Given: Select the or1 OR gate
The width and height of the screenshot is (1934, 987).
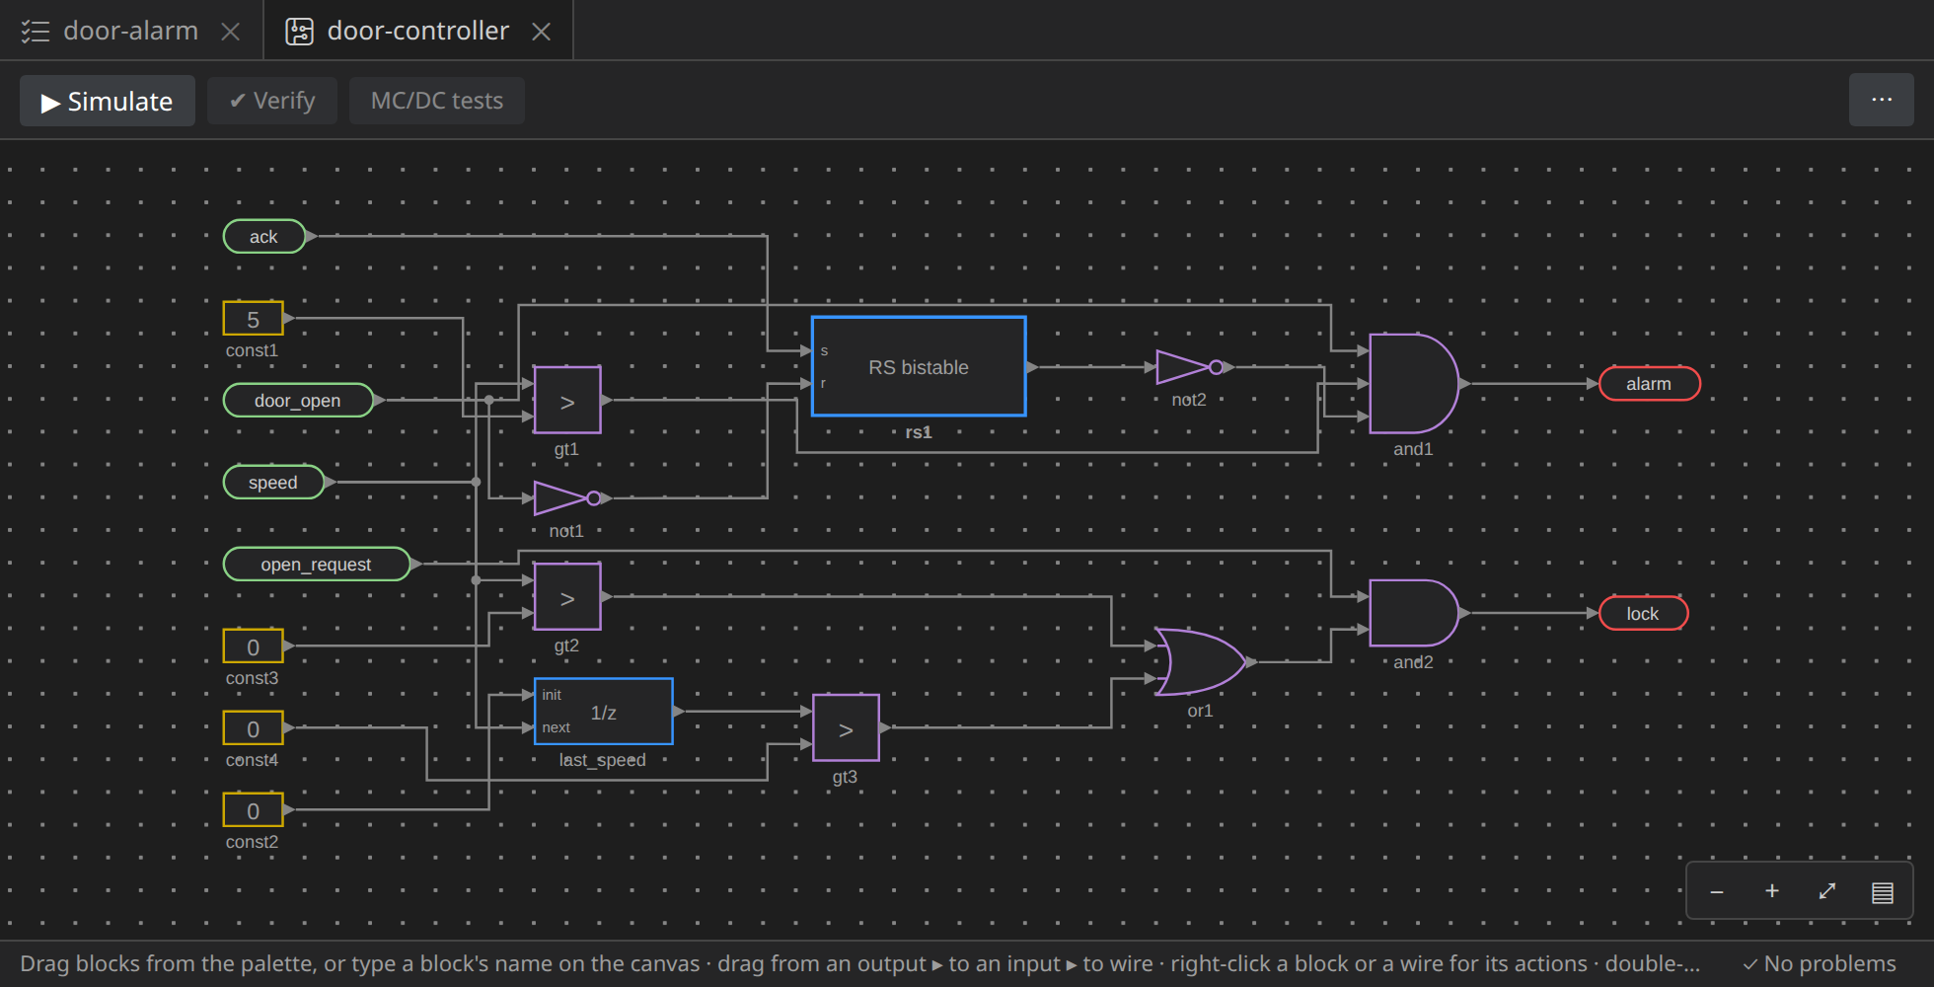Looking at the screenshot, I should click(x=1200, y=661).
